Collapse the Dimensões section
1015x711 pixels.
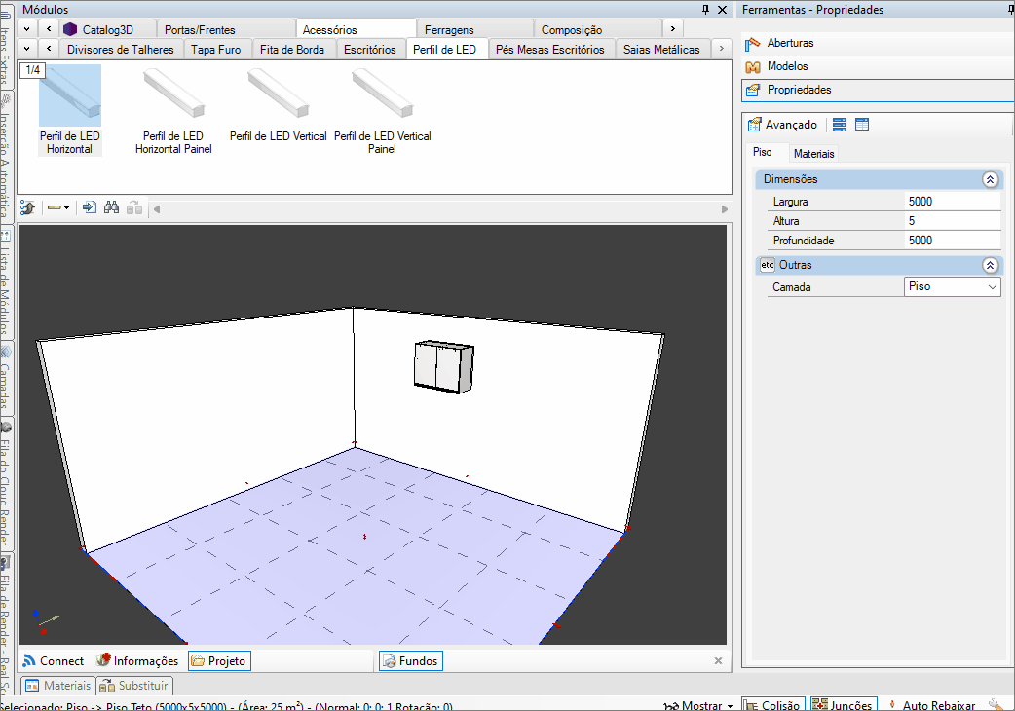coord(990,180)
